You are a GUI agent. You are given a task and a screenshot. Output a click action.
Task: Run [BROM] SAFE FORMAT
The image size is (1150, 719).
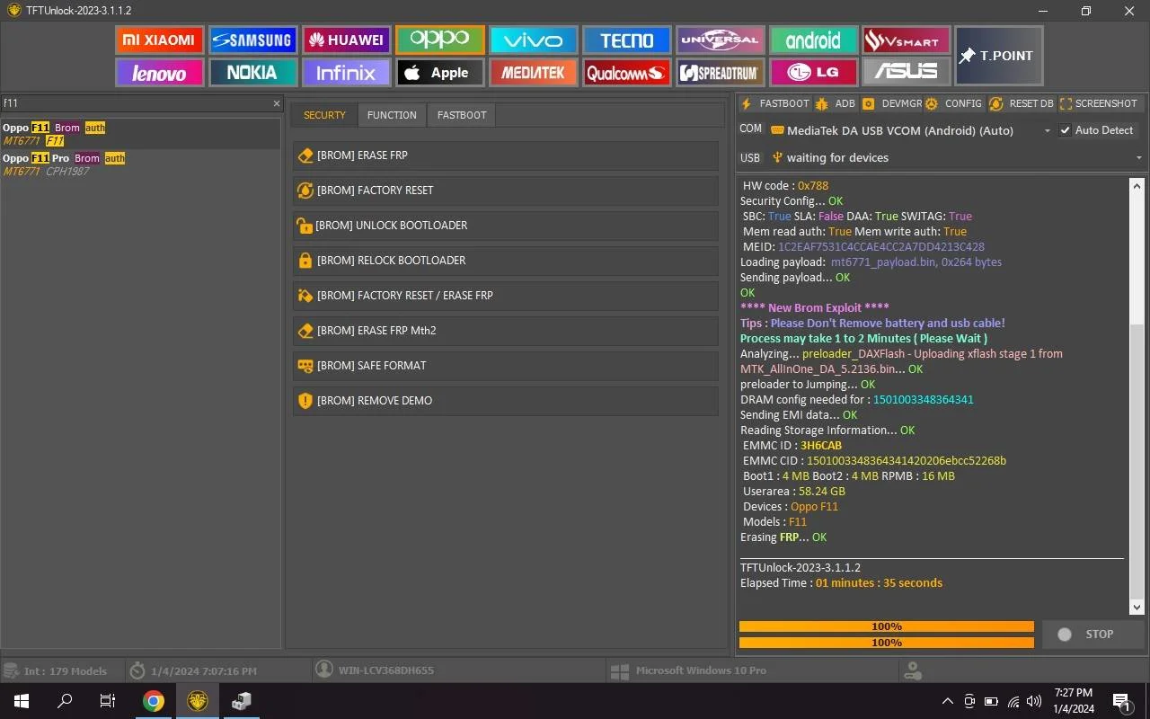(506, 365)
